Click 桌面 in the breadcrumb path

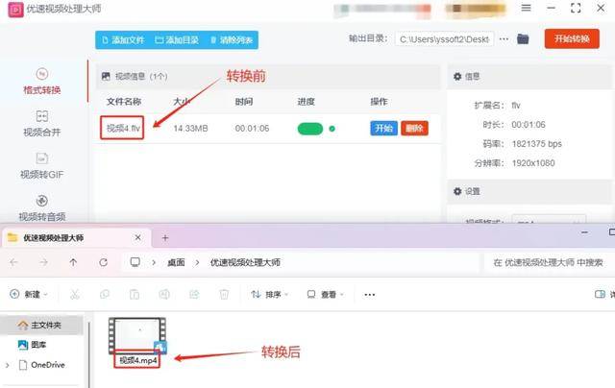click(176, 262)
